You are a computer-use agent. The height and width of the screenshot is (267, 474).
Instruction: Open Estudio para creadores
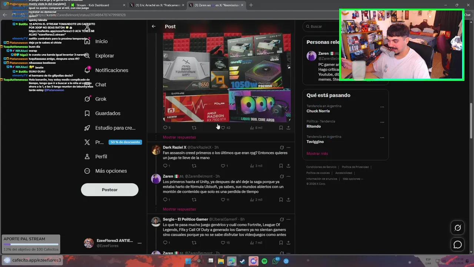click(x=110, y=128)
